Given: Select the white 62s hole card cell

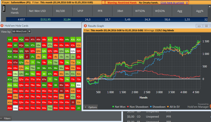Looking at the screenshot, I should click(x=79, y=85).
